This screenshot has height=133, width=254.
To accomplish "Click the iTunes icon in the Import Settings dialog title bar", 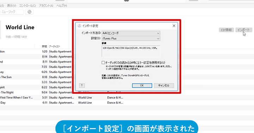I will pos(79,26).
